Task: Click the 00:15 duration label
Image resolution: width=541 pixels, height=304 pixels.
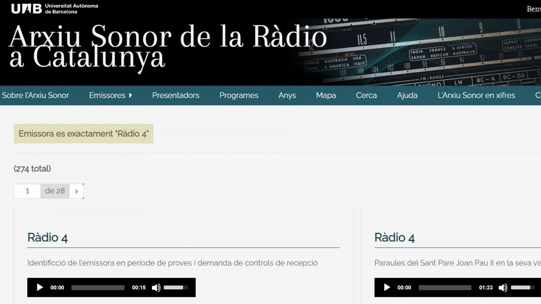Action: (x=139, y=288)
